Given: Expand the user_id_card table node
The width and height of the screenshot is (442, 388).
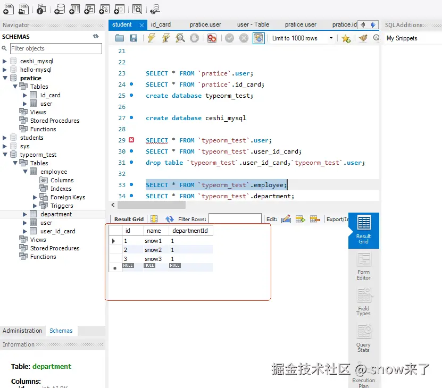Looking at the screenshot, I should tap(25, 231).
